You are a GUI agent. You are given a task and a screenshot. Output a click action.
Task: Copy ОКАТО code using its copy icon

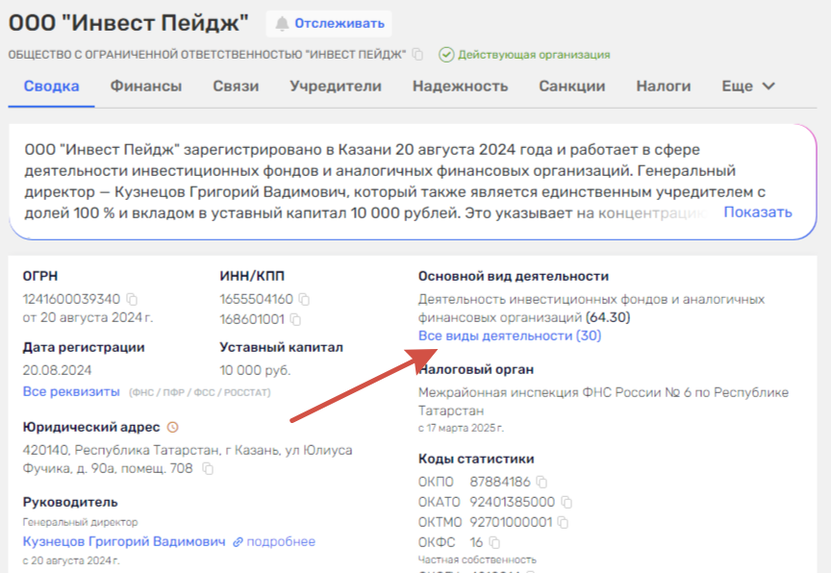tap(567, 502)
